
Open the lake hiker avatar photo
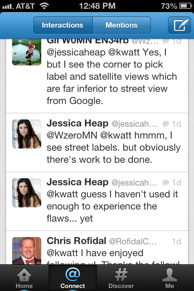pos(27,52)
